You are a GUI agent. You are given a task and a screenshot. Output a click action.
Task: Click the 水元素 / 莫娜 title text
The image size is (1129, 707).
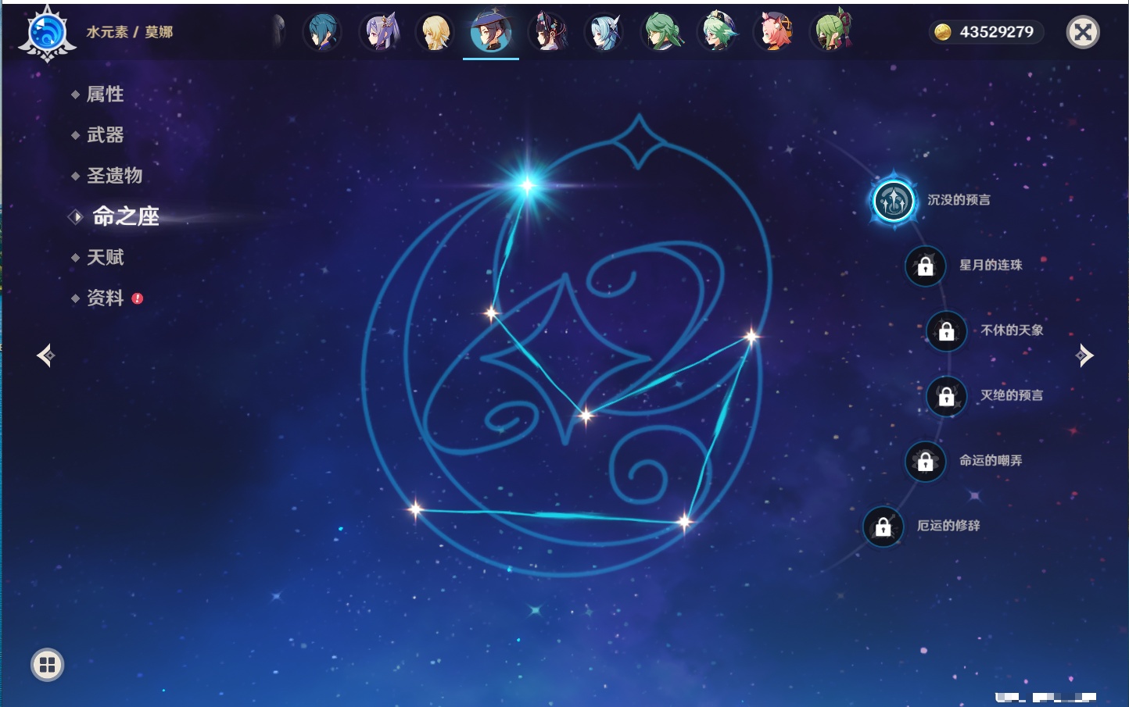(x=130, y=32)
